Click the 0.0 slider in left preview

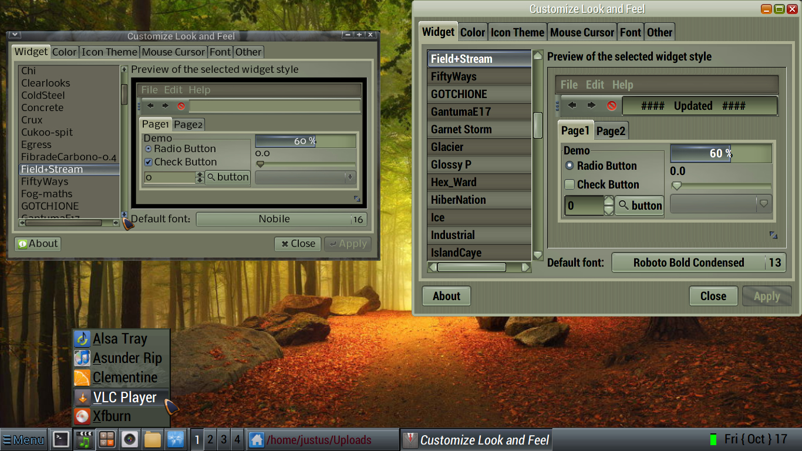coord(305,164)
